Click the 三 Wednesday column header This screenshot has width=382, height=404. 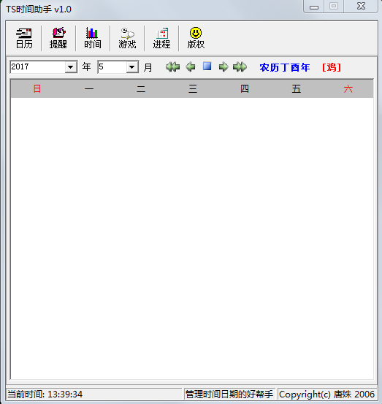pyautogui.click(x=193, y=89)
